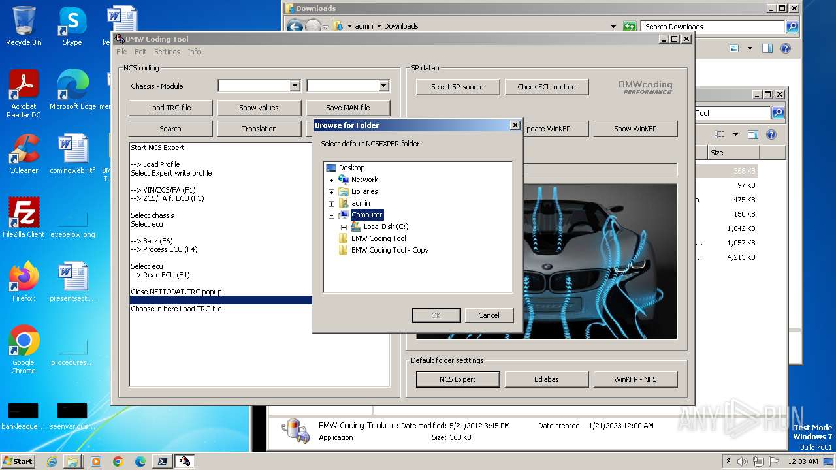This screenshot has height=470, width=836.
Task: Click Chrome icon in taskbar
Action: [x=118, y=462]
